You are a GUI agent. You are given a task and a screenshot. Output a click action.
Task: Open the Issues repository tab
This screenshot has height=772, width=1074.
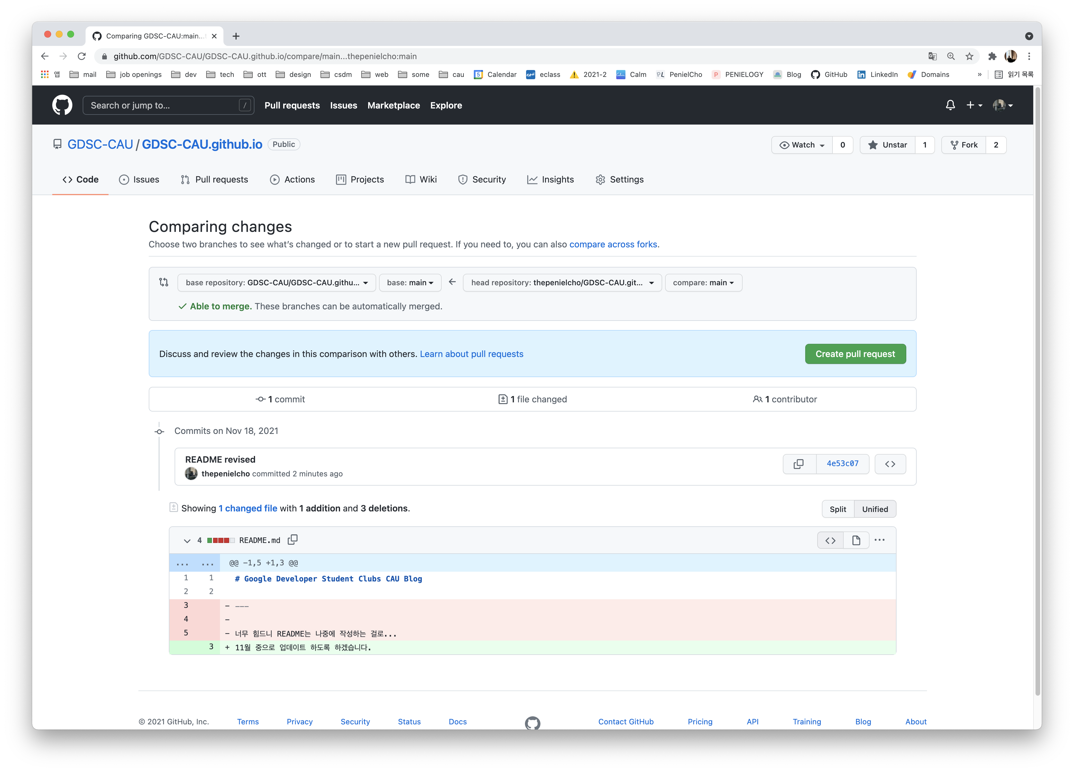pos(139,179)
